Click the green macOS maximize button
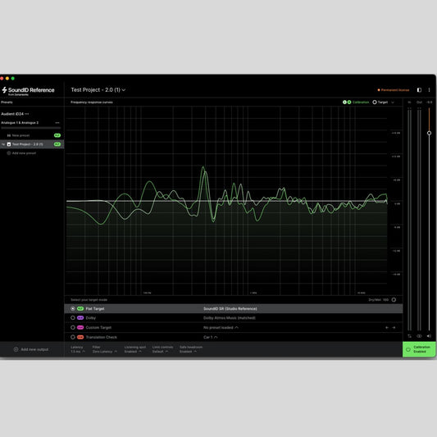Screen dimensions: 437x437 [12, 79]
